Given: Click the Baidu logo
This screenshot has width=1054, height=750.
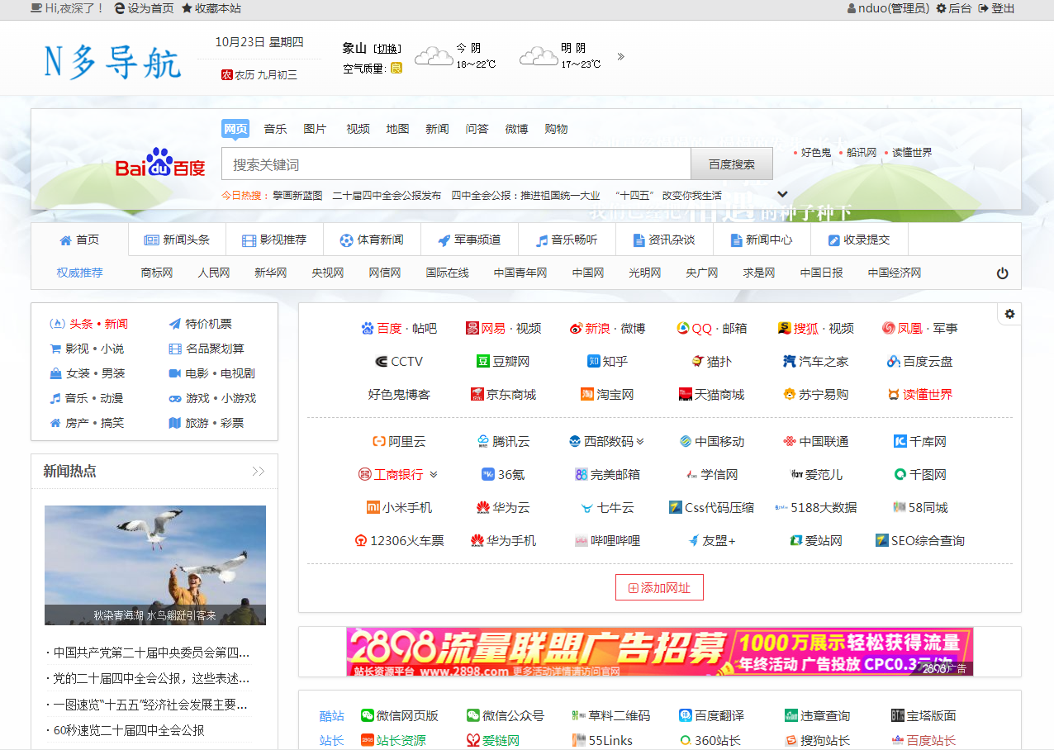Looking at the screenshot, I should 160,164.
